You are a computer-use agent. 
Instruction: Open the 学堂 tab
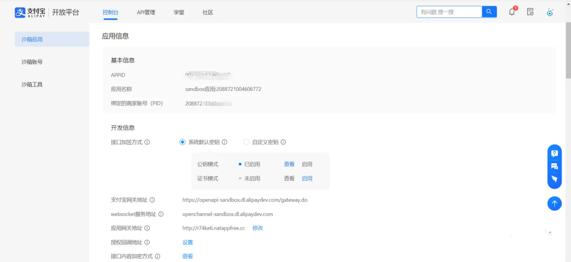click(179, 12)
